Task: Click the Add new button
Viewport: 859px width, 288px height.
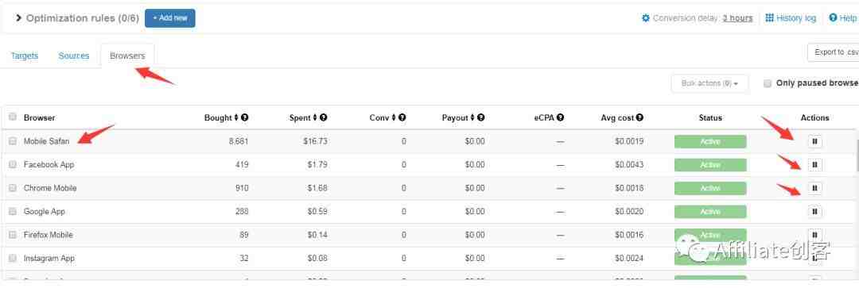Action: point(170,18)
